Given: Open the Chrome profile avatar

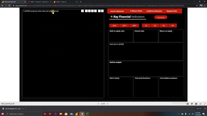Looking at the screenshot, I should click(x=201, y=5).
